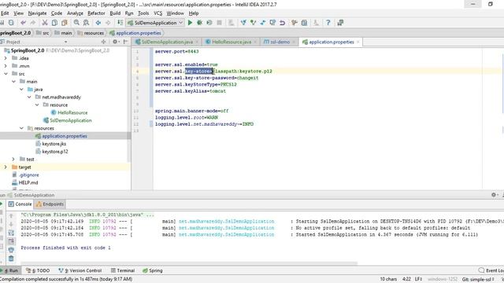504x283 pixels.
Task: Select keystore.p12 in the project tree
Action: (x=52, y=152)
